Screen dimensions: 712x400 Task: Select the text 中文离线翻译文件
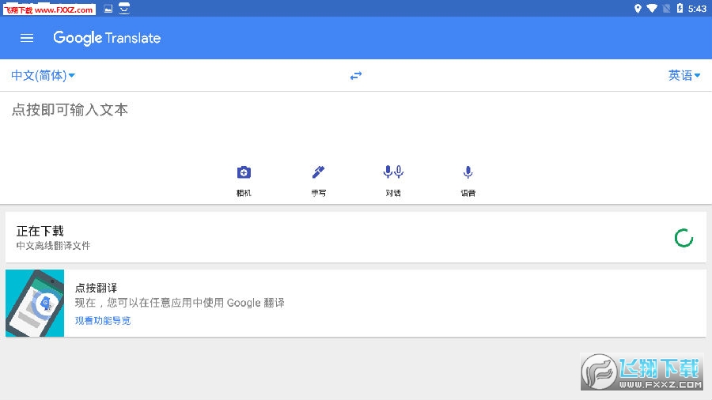53,246
